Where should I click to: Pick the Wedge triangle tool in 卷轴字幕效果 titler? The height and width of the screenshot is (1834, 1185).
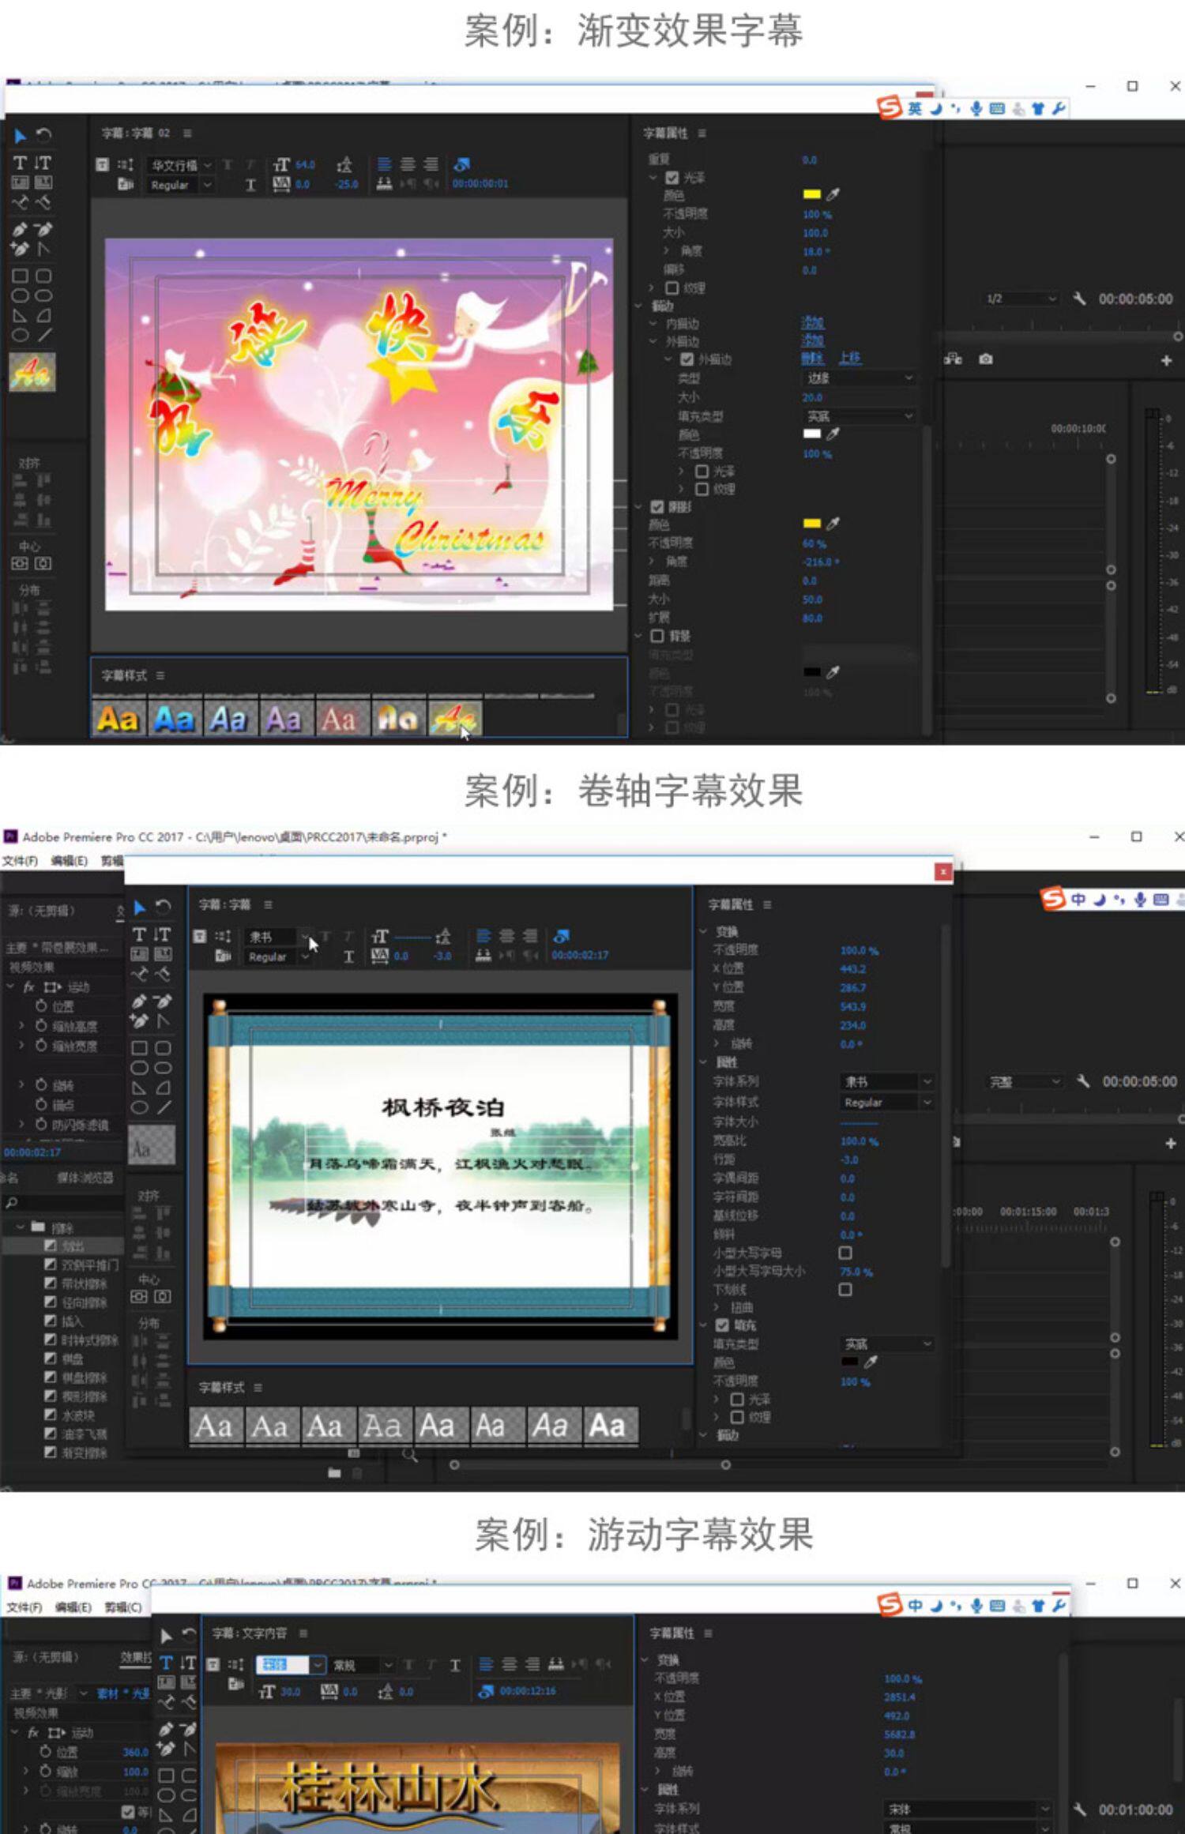139,1088
